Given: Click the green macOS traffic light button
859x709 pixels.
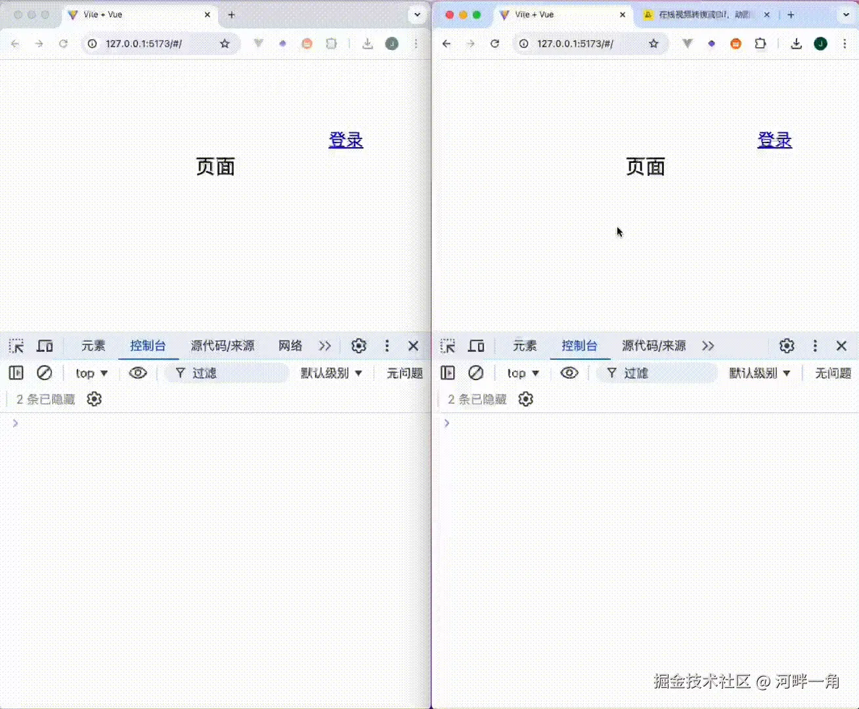Looking at the screenshot, I should click(x=477, y=13).
